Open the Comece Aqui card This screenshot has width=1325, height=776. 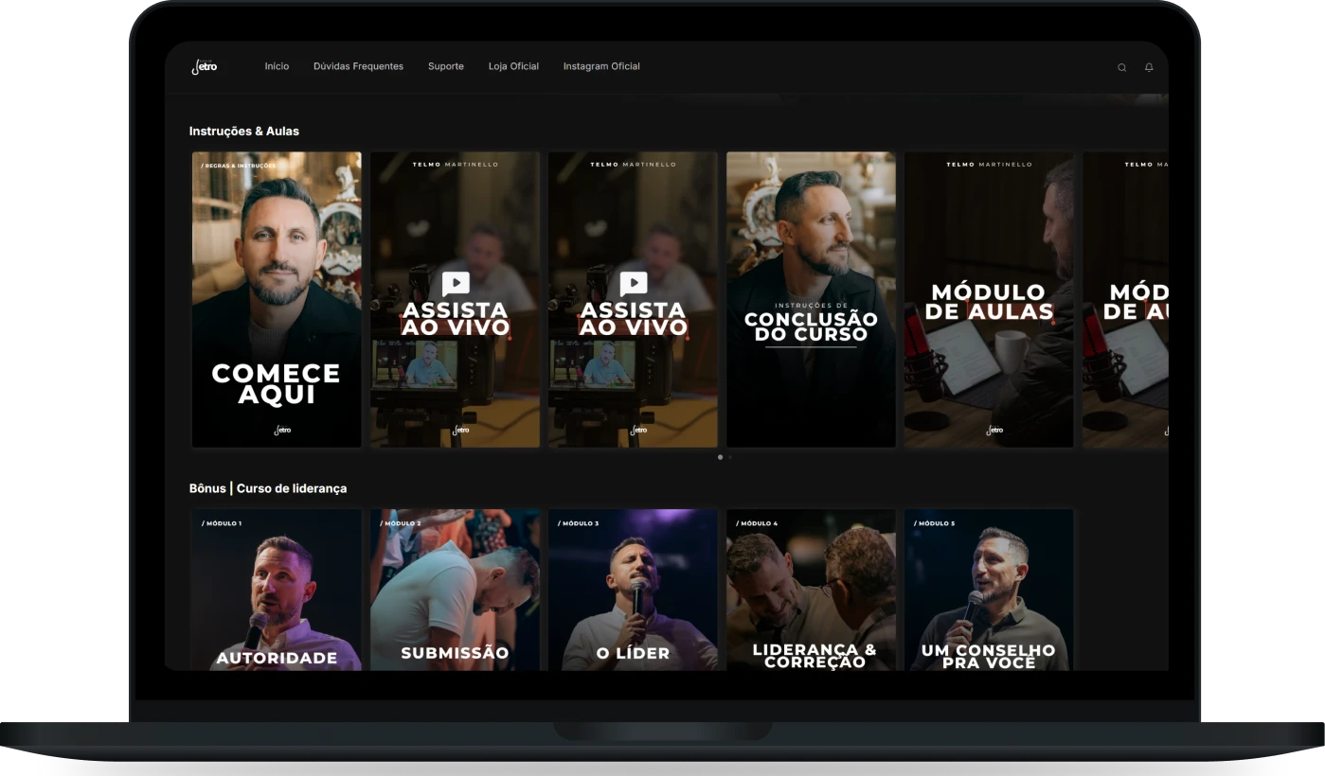277,299
